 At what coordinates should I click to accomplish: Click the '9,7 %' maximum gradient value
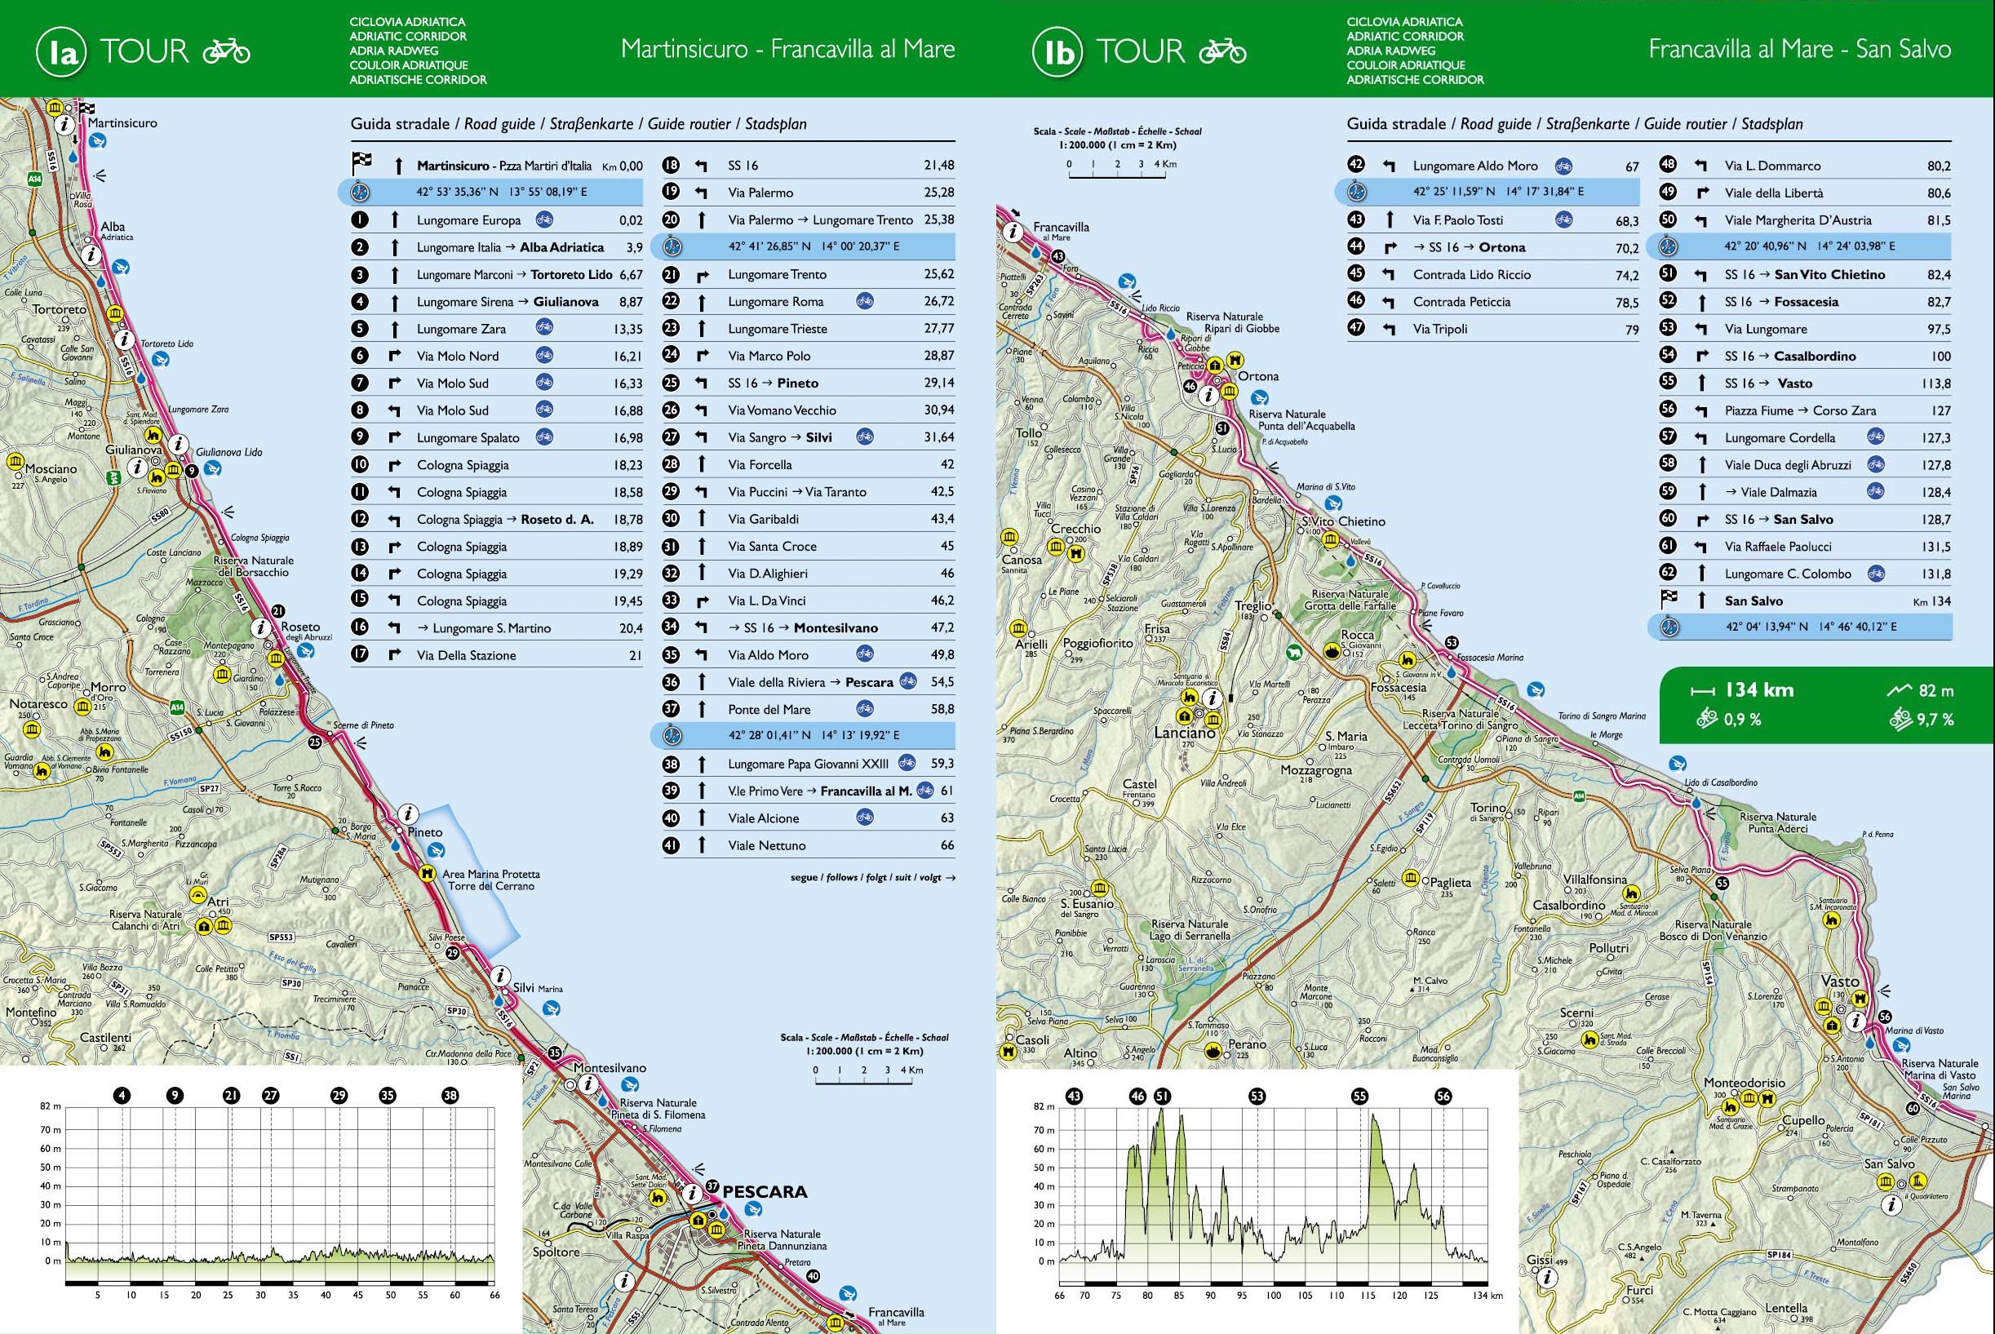(x=1935, y=720)
